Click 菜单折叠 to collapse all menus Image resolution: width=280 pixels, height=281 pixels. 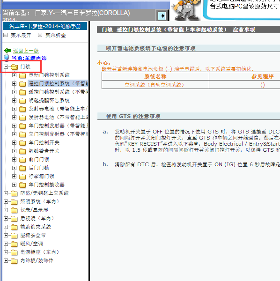coord(56,35)
